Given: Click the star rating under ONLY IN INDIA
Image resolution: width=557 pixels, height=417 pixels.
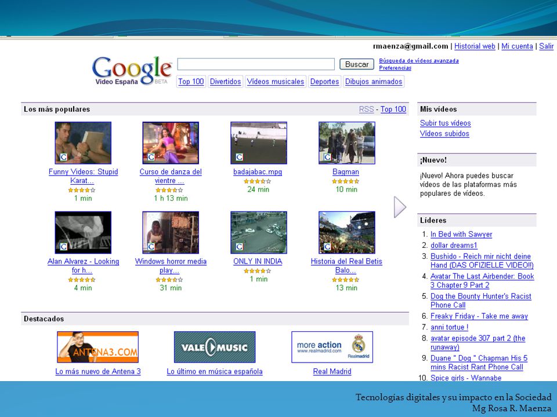Looking at the screenshot, I should point(258,271).
